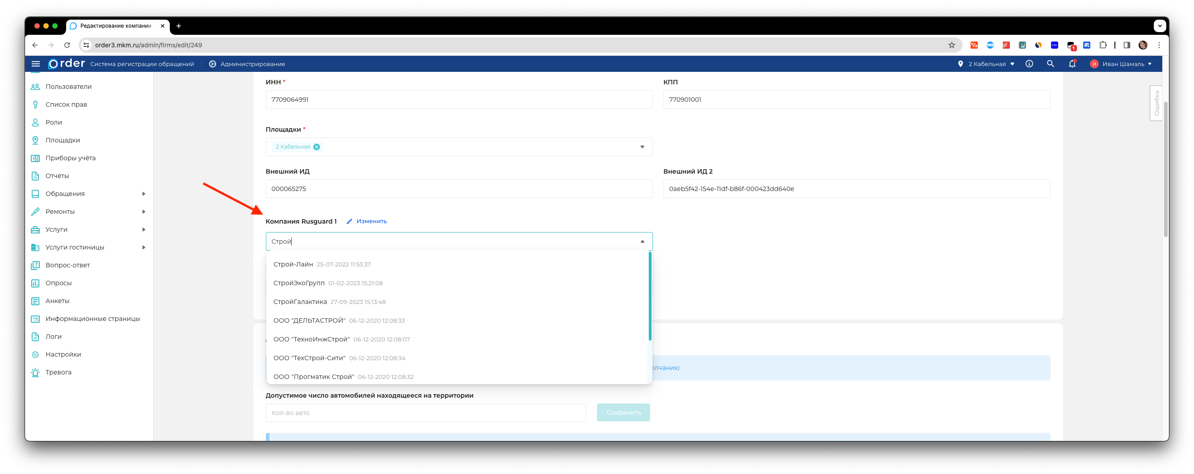Remove the '2 Кабельная' tag from Площадки

tap(316, 147)
